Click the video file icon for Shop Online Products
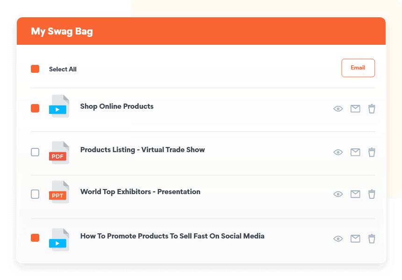 click(59, 106)
